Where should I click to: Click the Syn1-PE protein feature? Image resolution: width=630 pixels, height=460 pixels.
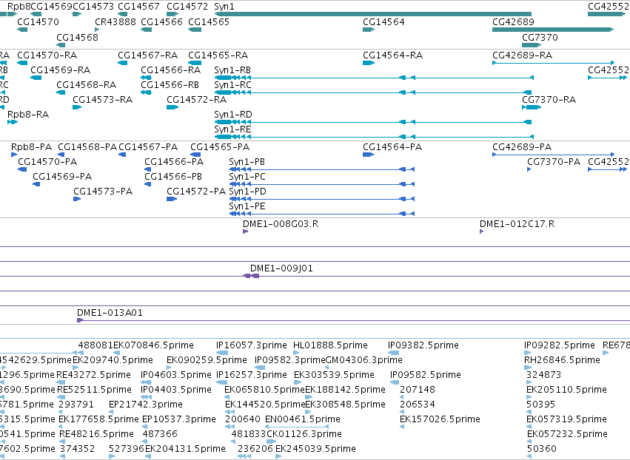click(321, 214)
